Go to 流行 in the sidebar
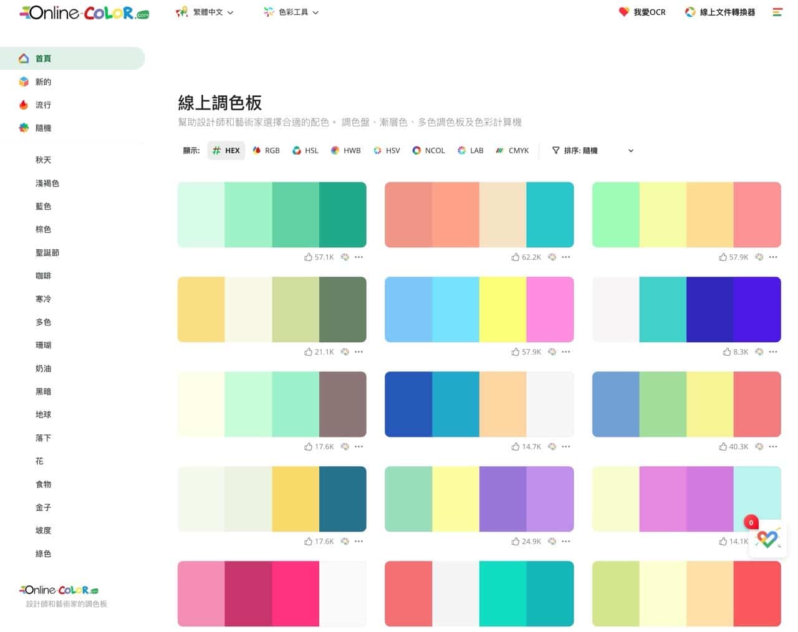Image resolution: width=798 pixels, height=632 pixels. 43,105
